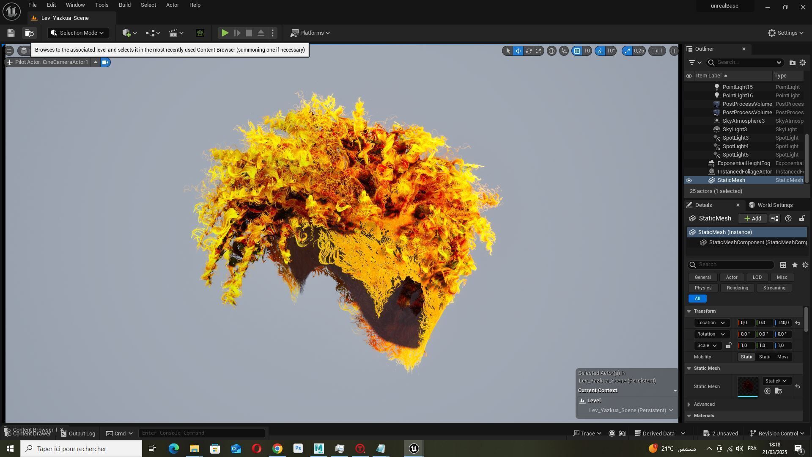Image resolution: width=812 pixels, height=457 pixels.
Task: Click the Browse to asset icon in Static Mesh
Action: click(x=778, y=391)
